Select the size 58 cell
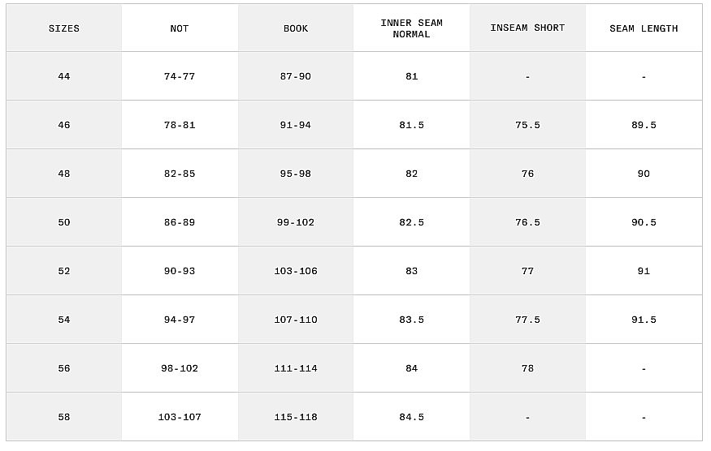 pyautogui.click(x=64, y=417)
